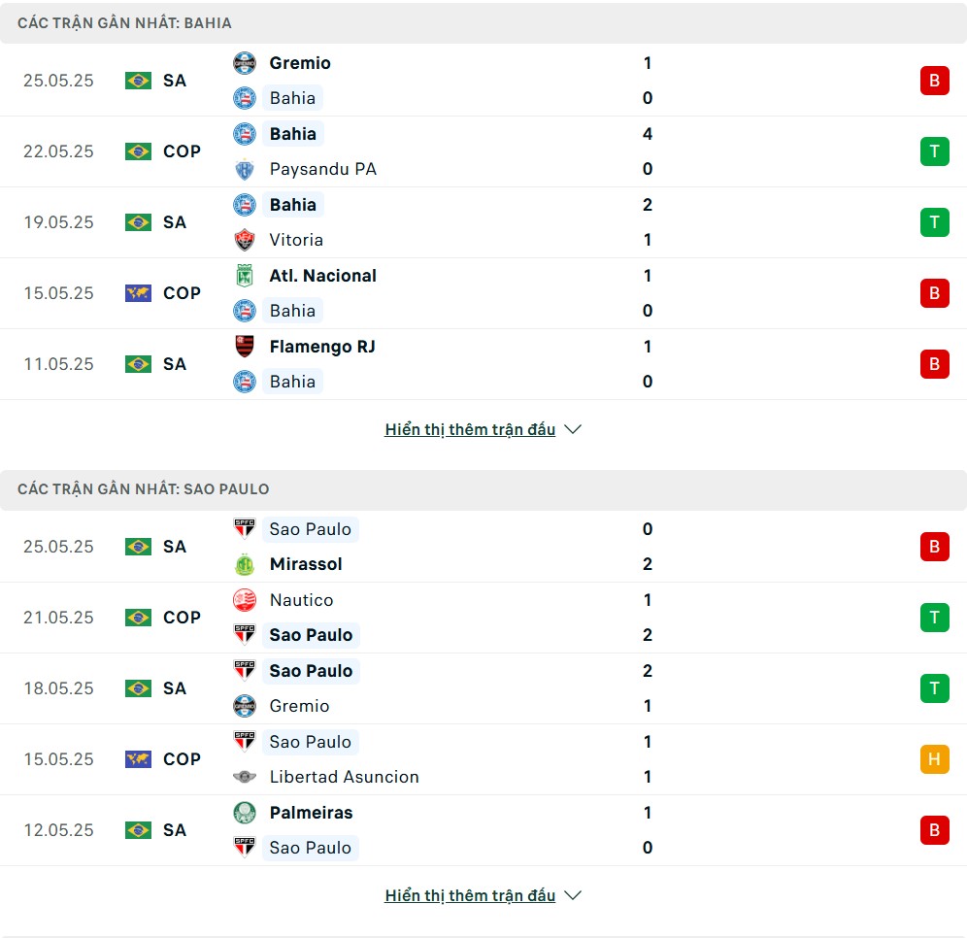Click the Nautico team crest icon

tap(245, 600)
